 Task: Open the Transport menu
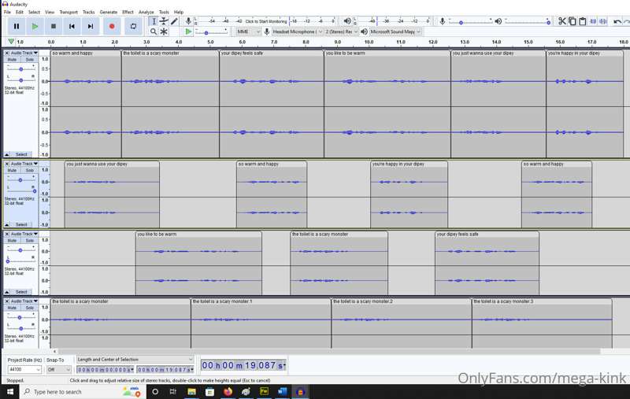(x=69, y=12)
